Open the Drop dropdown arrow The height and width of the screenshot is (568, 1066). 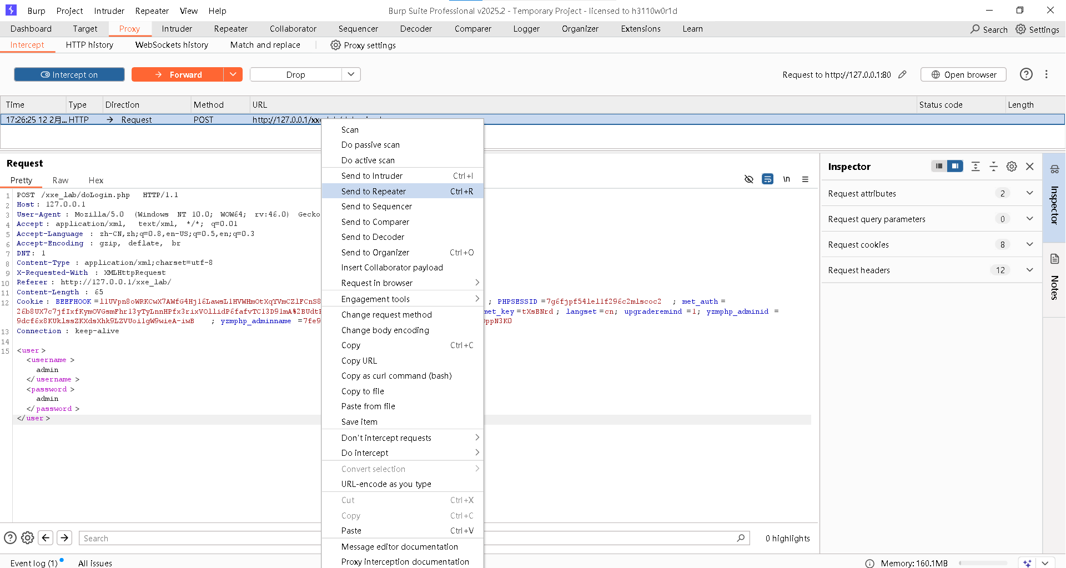[351, 74]
